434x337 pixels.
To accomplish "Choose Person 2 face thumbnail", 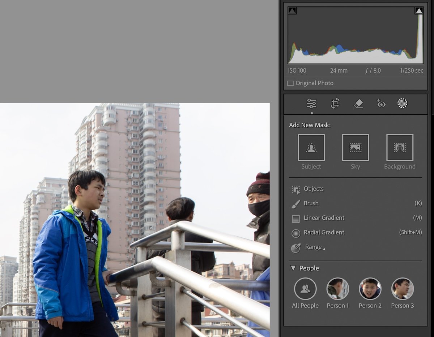I will (370, 288).
